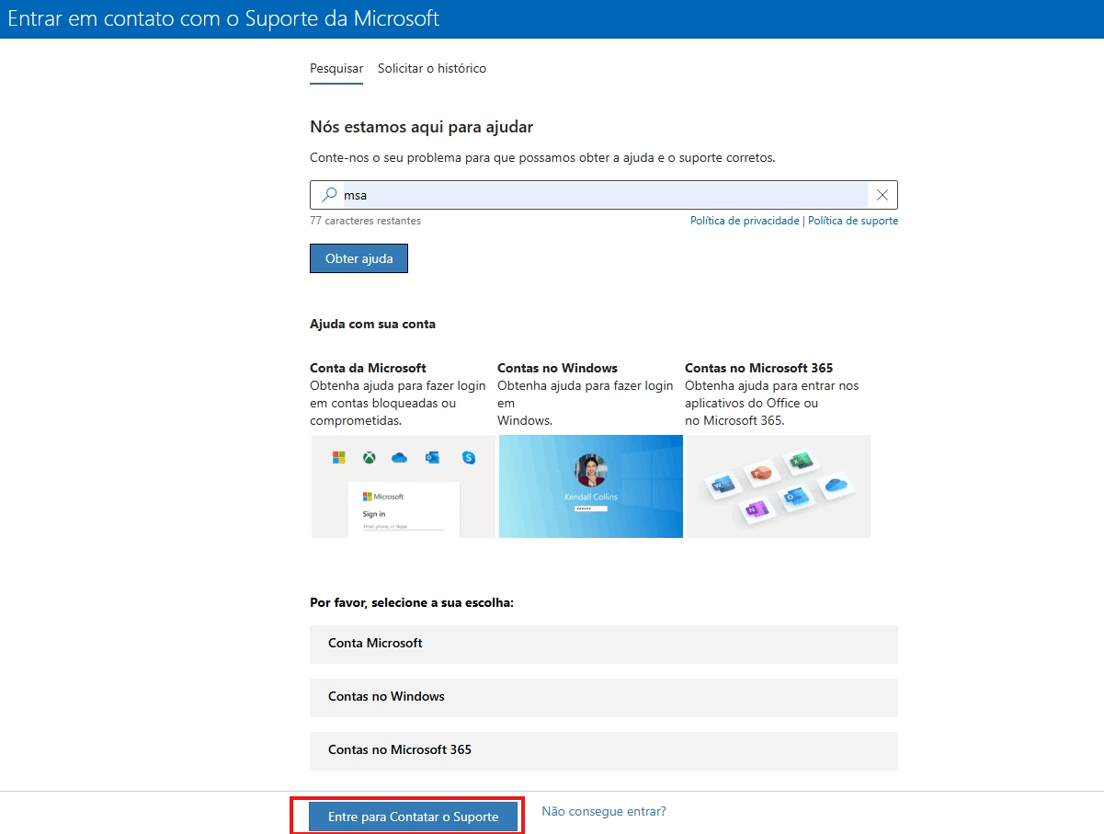Click the "77 caracteres restantes" counter text
Viewport: 1104px width, 834px height.
pyautogui.click(x=365, y=221)
